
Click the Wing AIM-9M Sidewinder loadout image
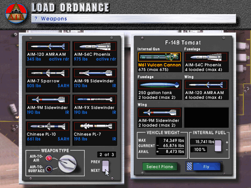click(x=160, y=112)
